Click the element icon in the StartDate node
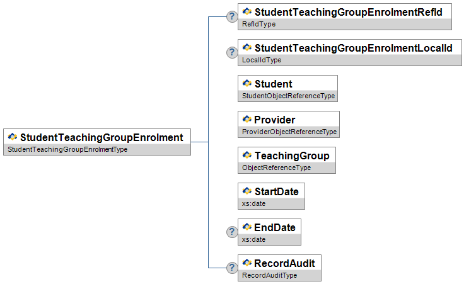The height and width of the screenshot is (284, 476). coord(247,191)
